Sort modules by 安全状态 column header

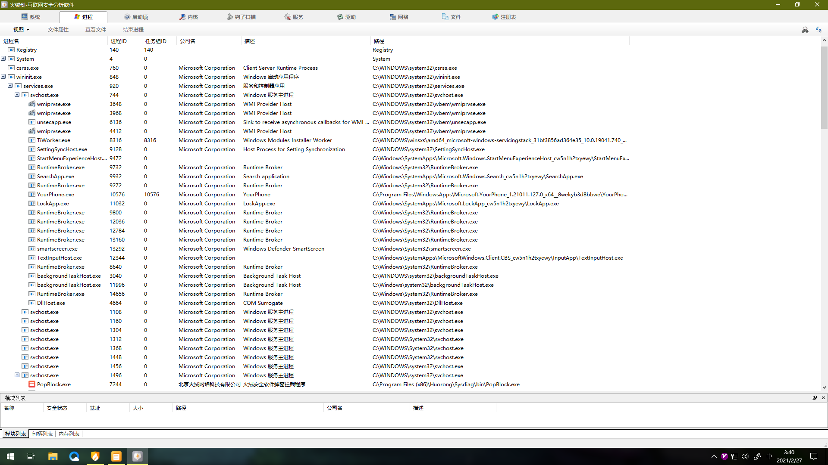click(x=65, y=408)
